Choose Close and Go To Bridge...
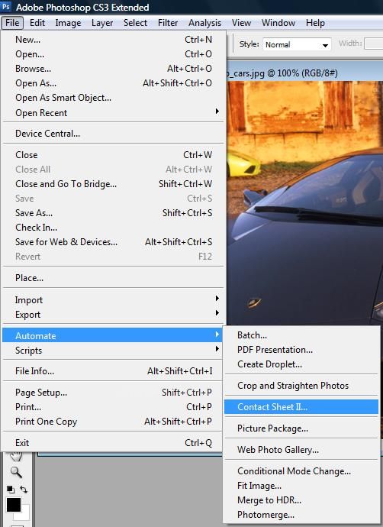Image resolution: width=383 pixels, height=527 pixels. [x=114, y=184]
